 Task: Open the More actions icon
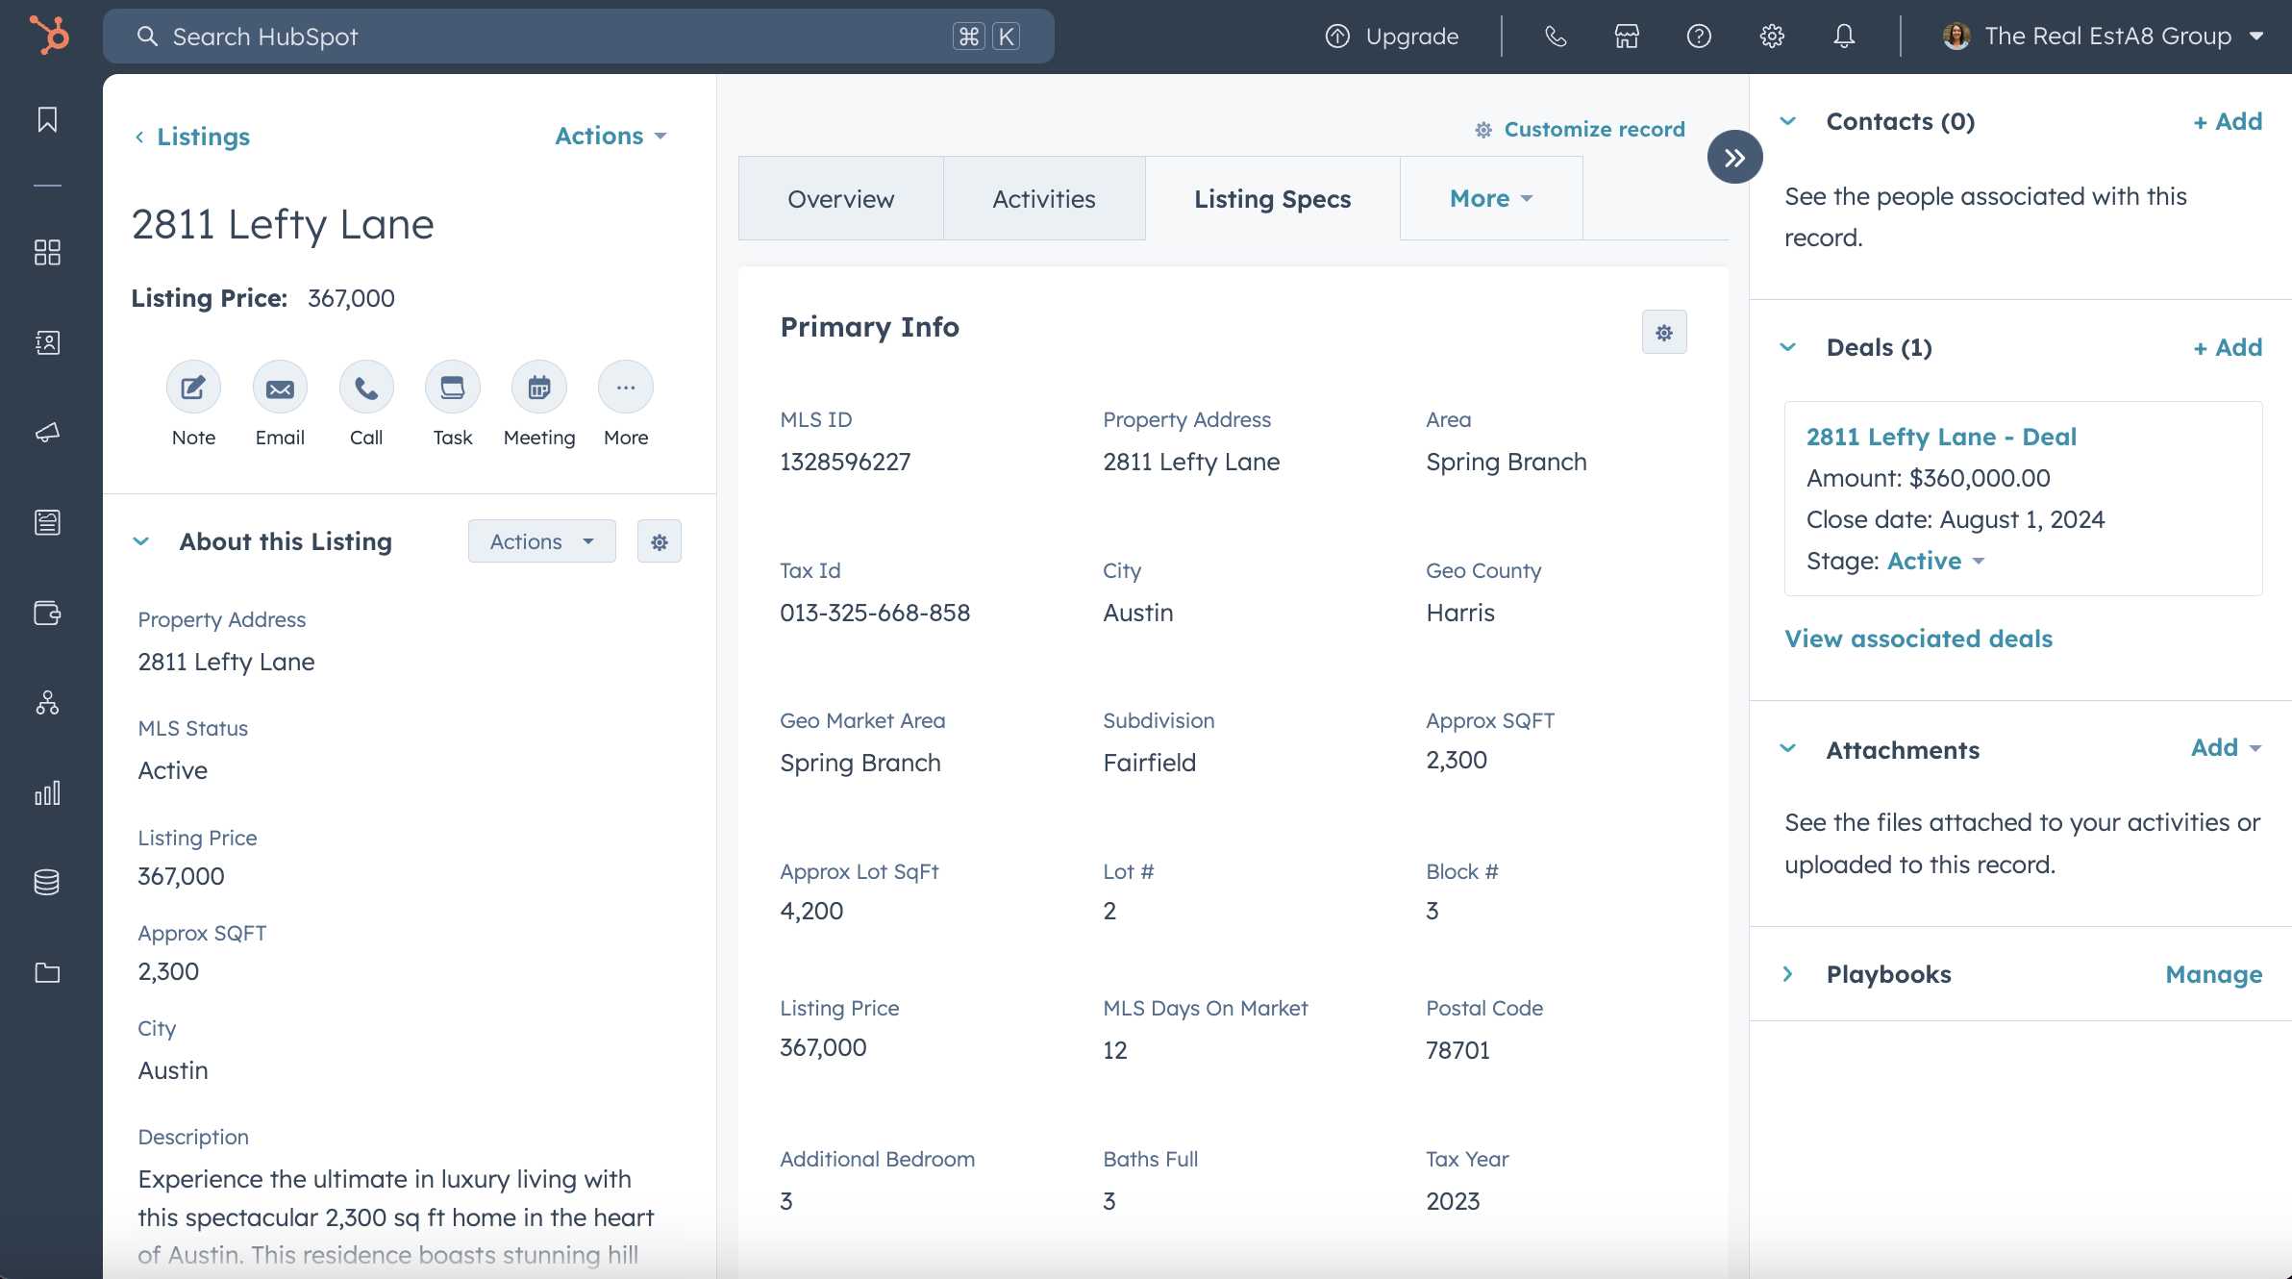[x=625, y=388]
